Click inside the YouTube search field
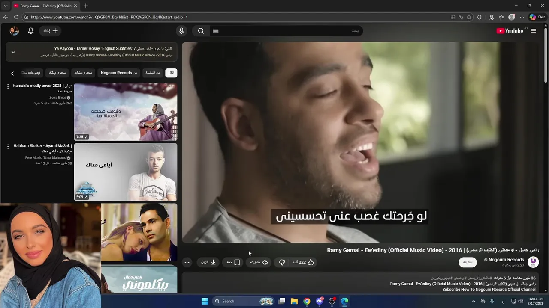This screenshot has height=308, width=549. [x=286, y=31]
